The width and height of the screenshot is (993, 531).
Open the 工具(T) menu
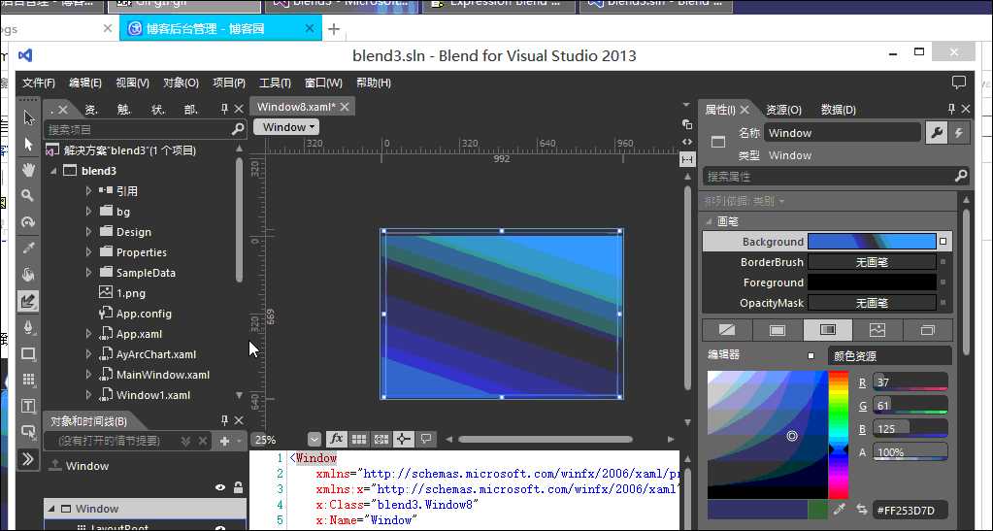pos(275,83)
